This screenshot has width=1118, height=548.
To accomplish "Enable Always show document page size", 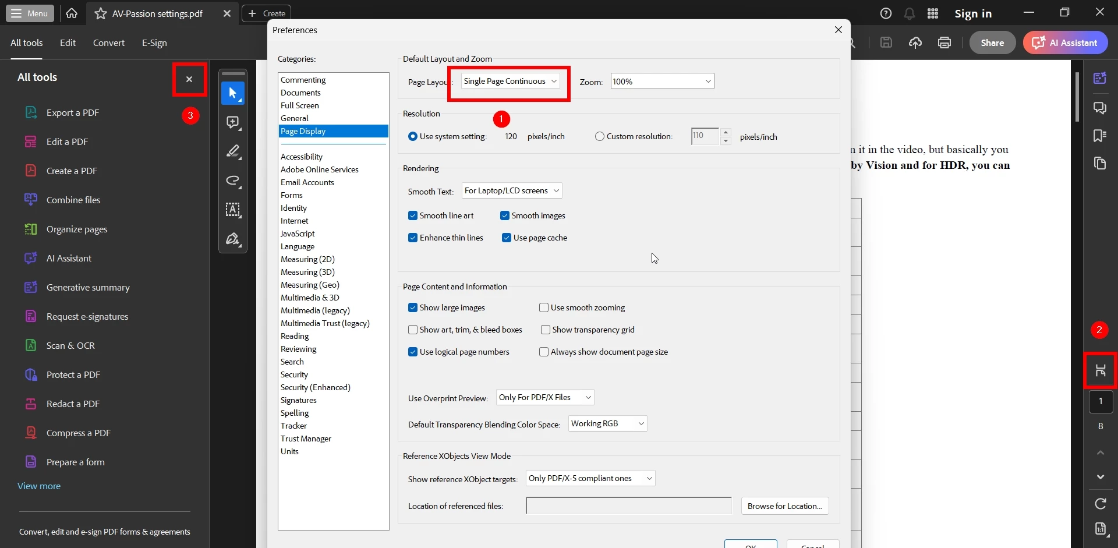I will (544, 352).
